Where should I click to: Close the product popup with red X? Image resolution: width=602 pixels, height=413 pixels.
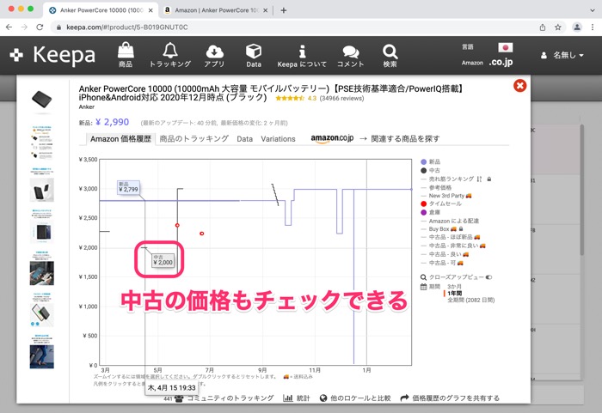519,86
